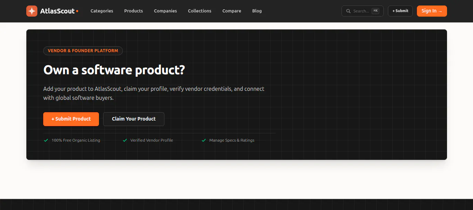Click the Vendor & Founder Platform badge
The image size is (473, 210).
(x=83, y=51)
